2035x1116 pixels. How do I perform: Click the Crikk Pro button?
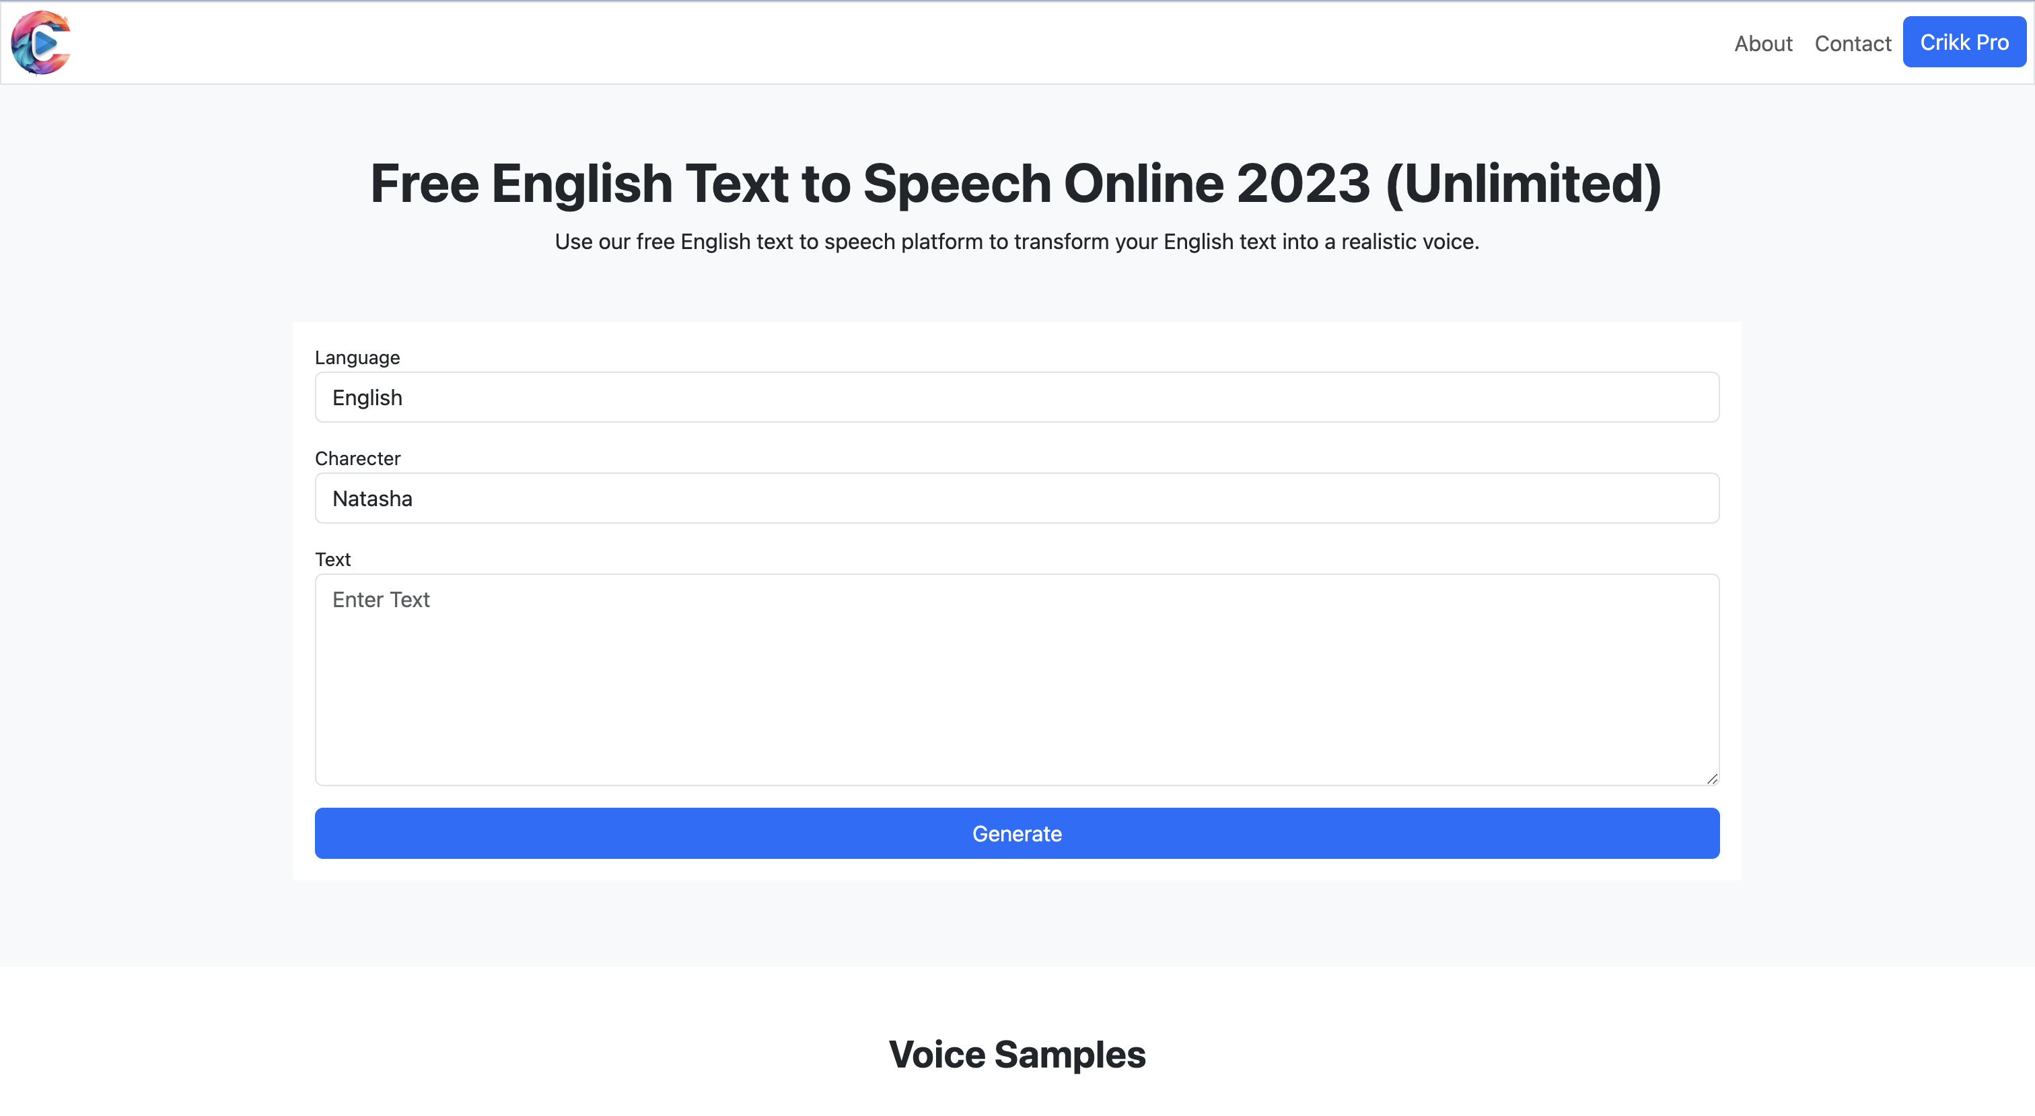click(1964, 42)
